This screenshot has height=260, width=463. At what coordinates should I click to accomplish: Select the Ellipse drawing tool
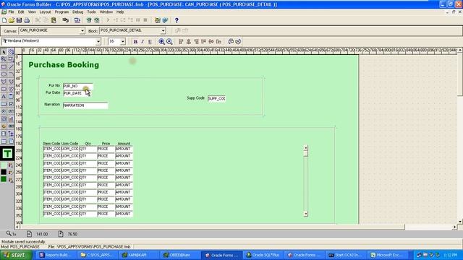click(4, 74)
